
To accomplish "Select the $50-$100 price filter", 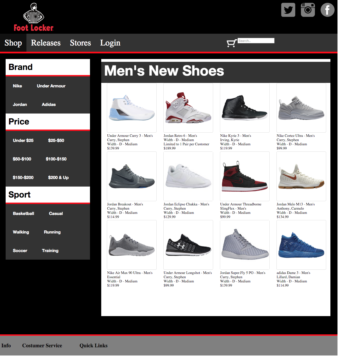I will [x=22, y=159].
